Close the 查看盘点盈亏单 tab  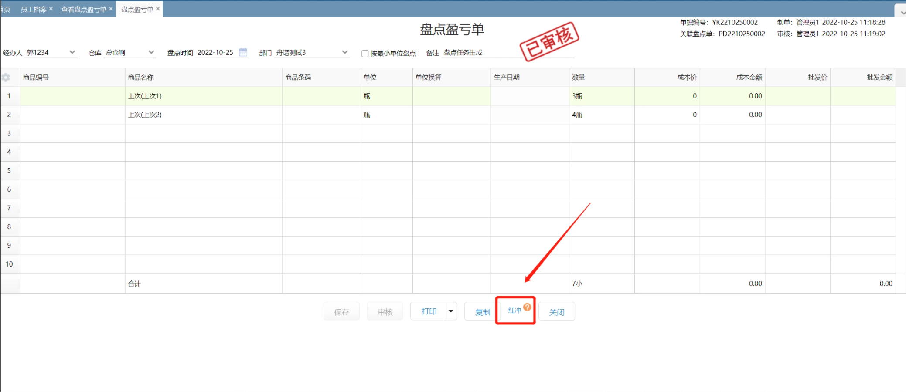click(x=111, y=9)
